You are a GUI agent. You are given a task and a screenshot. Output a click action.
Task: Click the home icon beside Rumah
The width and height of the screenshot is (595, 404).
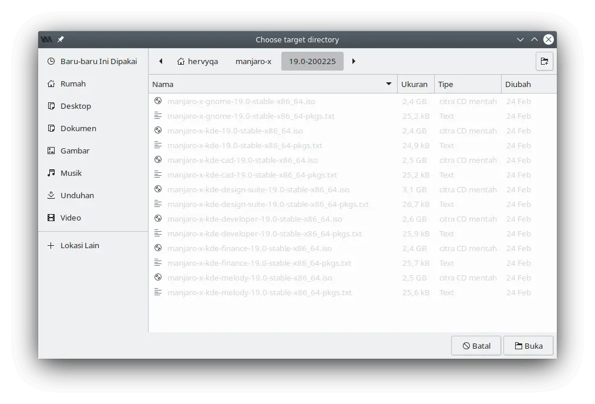point(51,84)
